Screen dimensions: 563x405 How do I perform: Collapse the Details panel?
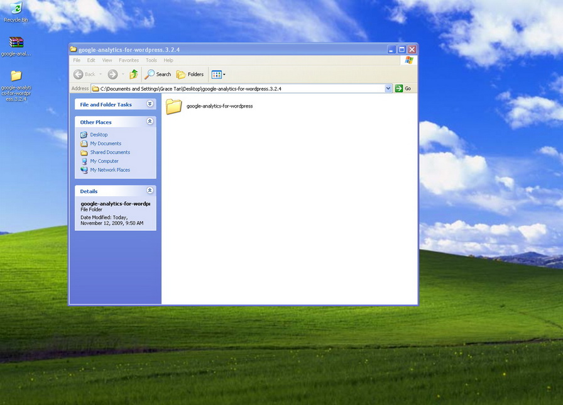pos(150,191)
